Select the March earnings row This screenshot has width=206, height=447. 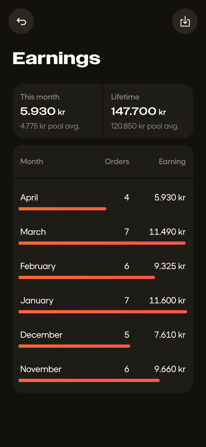point(103,236)
